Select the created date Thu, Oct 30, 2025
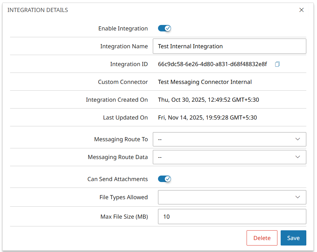The width and height of the screenshot is (317, 252). pos(181,100)
